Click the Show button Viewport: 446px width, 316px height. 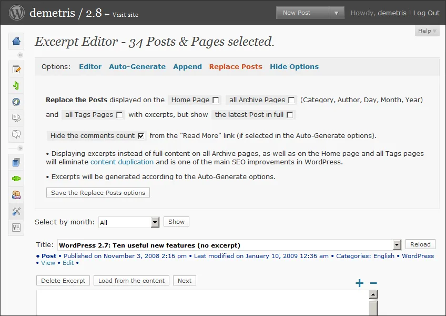point(176,222)
